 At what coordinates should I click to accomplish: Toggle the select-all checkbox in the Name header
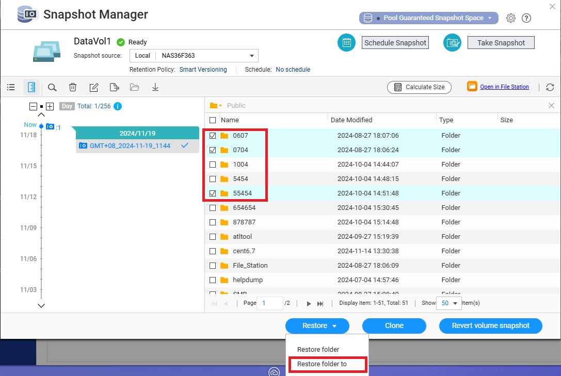click(213, 120)
